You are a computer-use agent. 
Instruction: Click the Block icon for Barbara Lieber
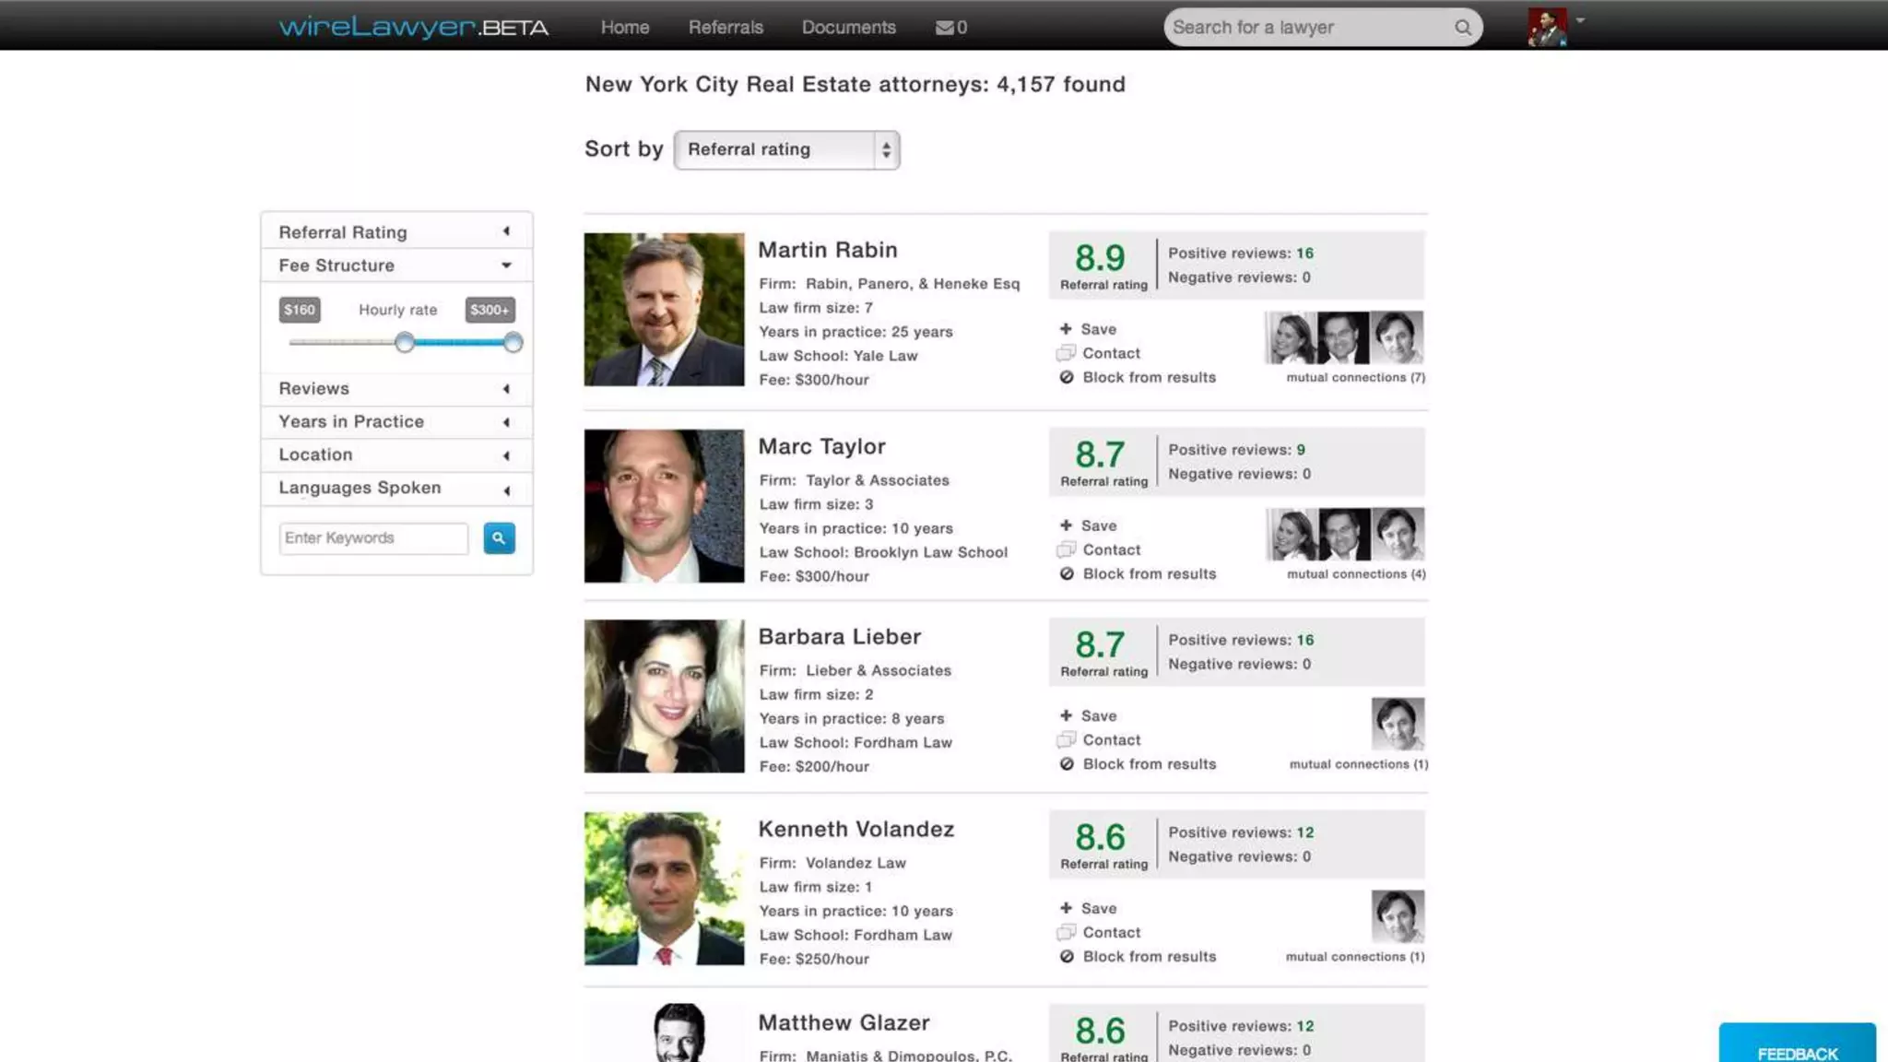[1067, 764]
